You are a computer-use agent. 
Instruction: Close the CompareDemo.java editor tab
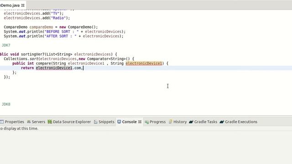coord(23,5)
